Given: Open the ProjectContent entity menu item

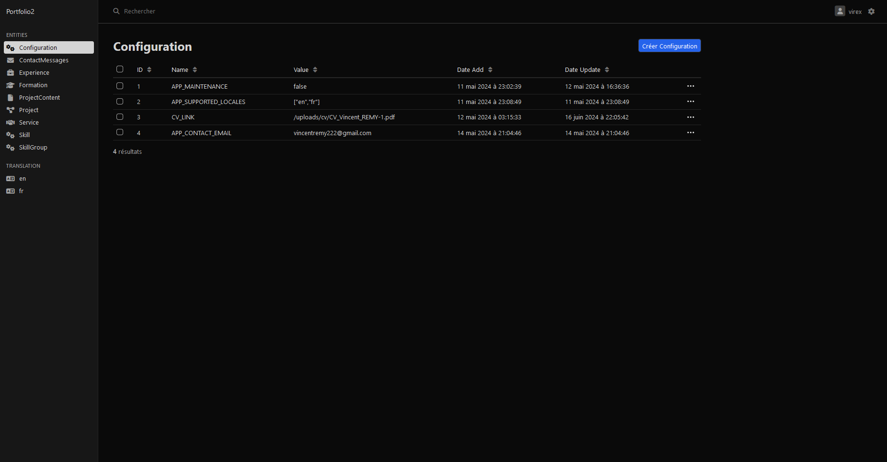Looking at the screenshot, I should pos(49,97).
